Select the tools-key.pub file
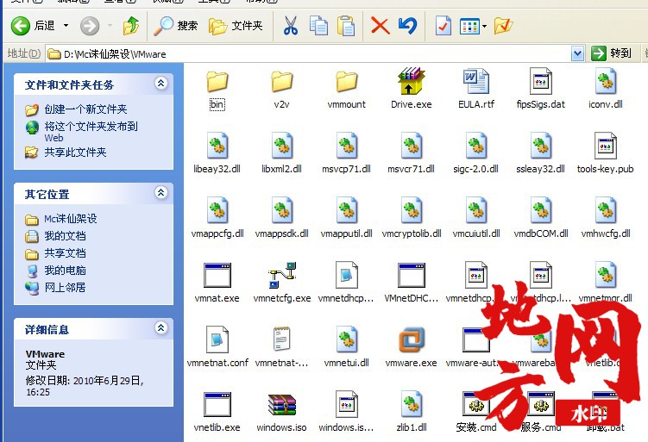This screenshot has width=648, height=442. (x=606, y=153)
